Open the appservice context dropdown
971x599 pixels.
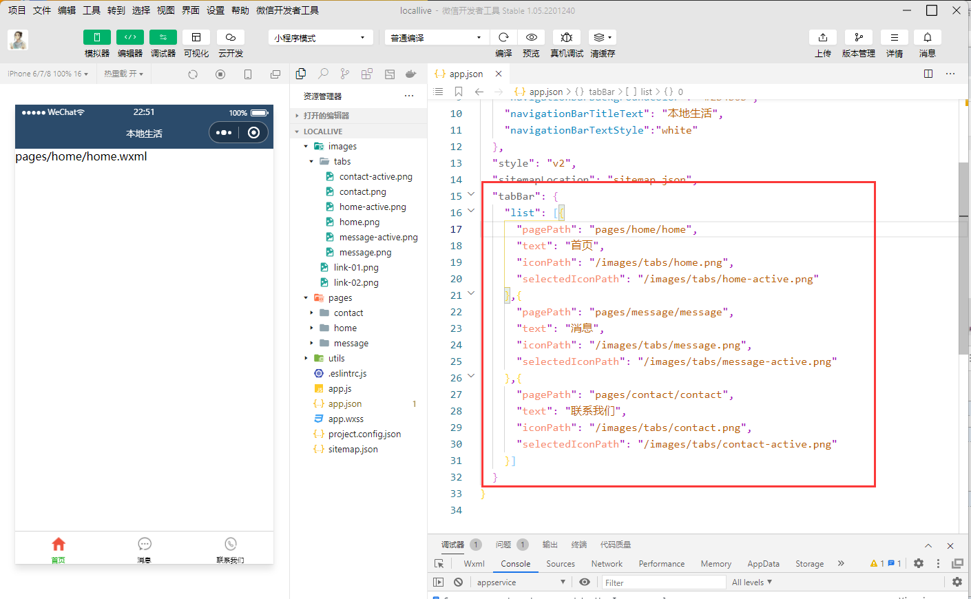tap(521, 582)
